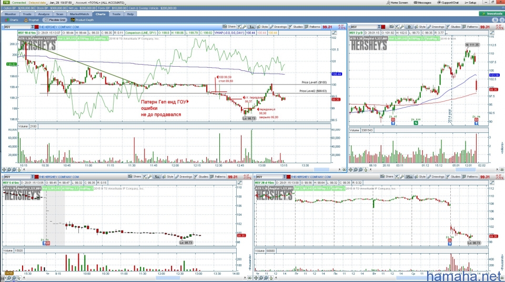Select the Flexible Grid sub-tab
The image size is (505, 282).
coord(55,20)
